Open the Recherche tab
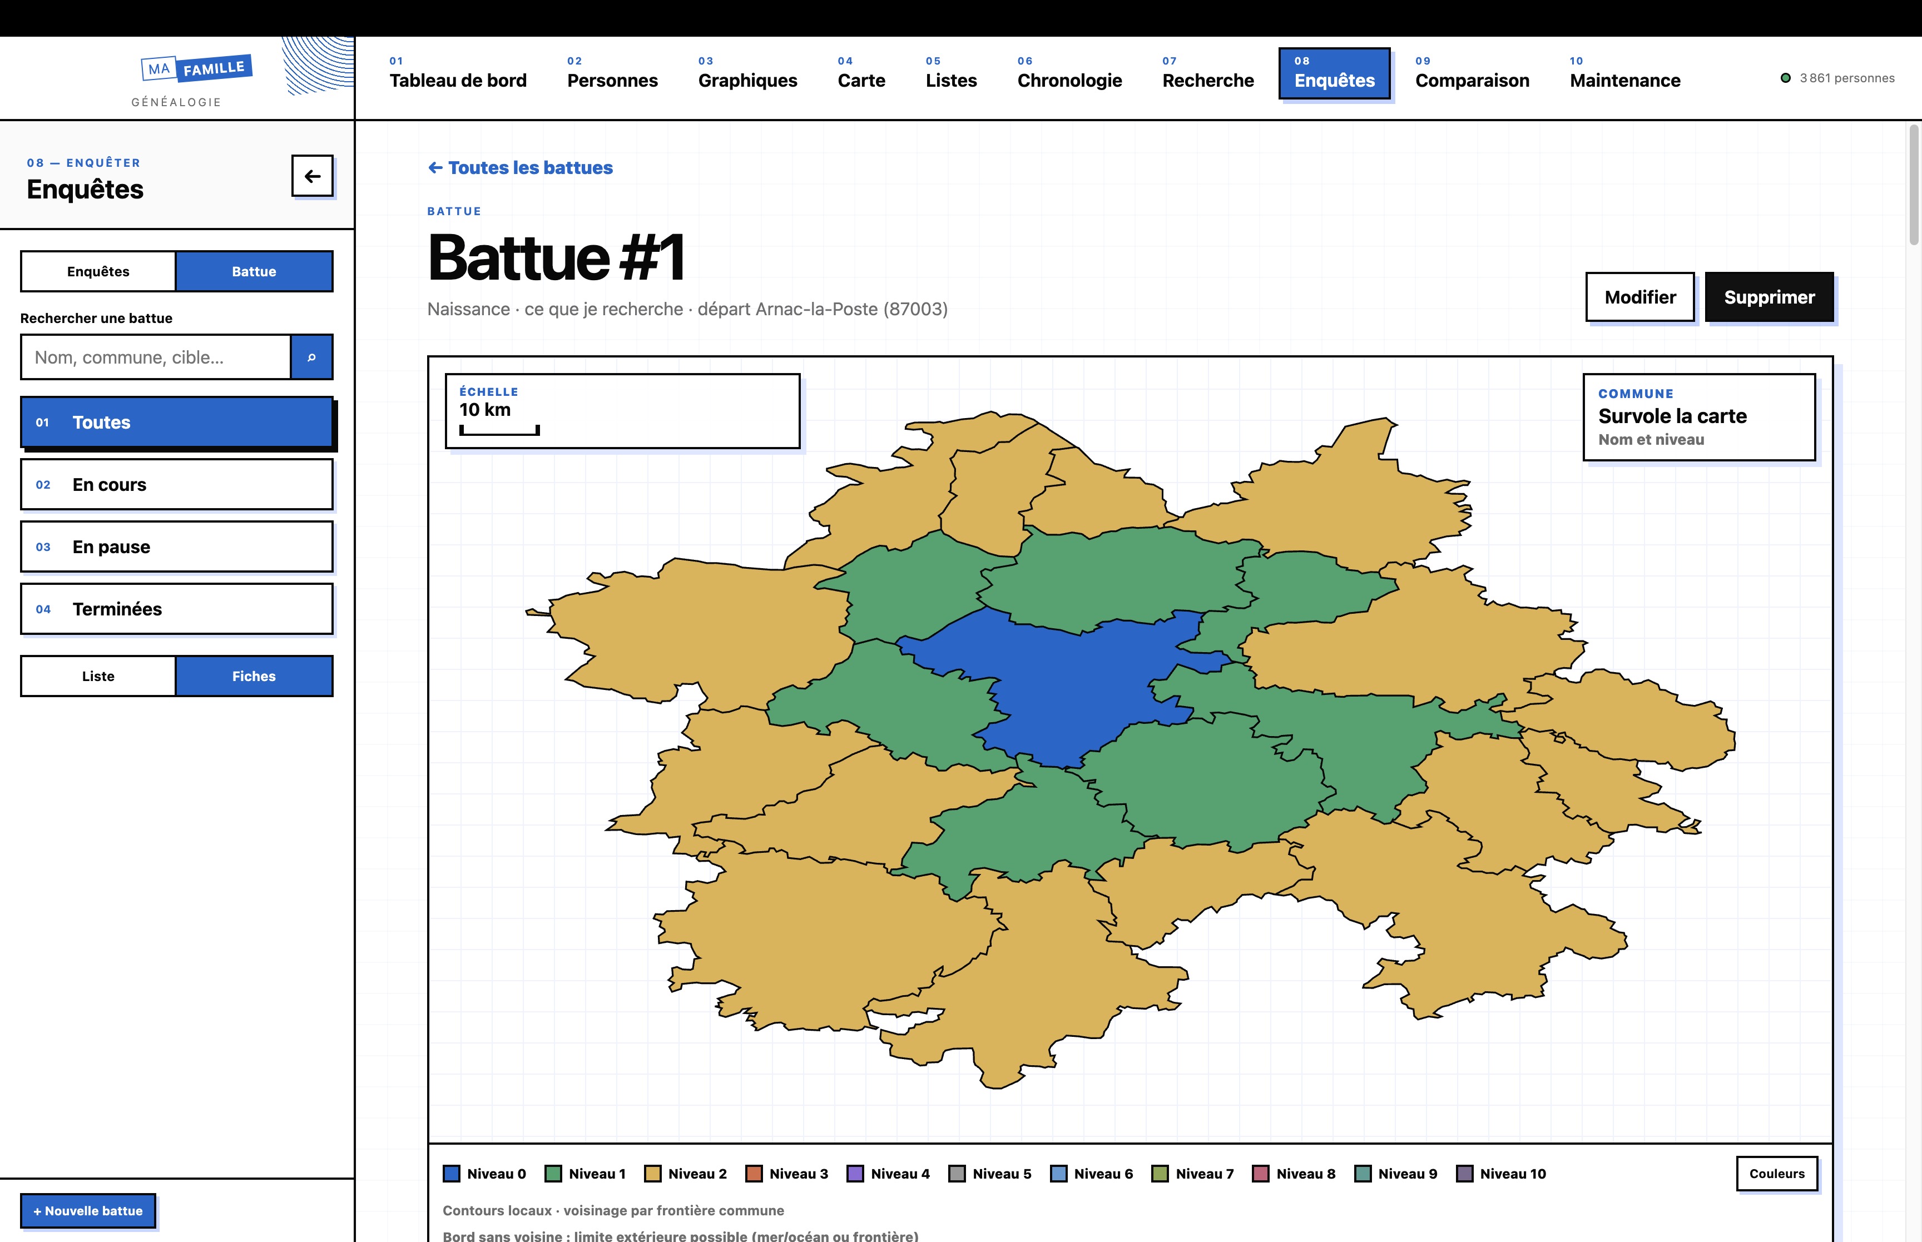The height and width of the screenshot is (1242, 1922). click(x=1207, y=73)
